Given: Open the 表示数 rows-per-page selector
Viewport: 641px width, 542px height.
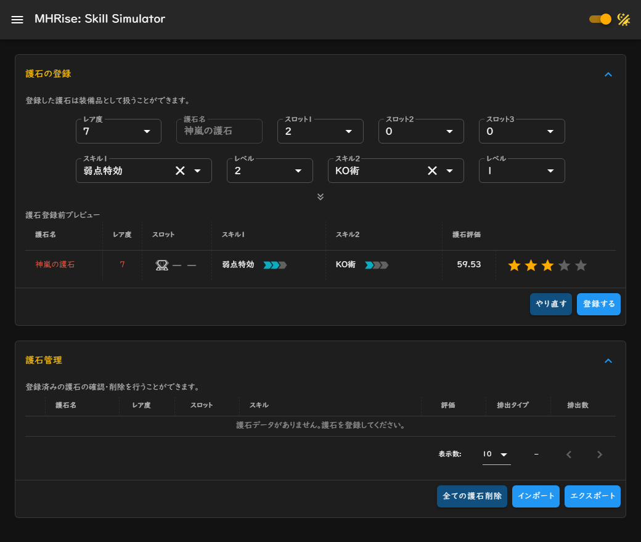Looking at the screenshot, I should point(496,455).
